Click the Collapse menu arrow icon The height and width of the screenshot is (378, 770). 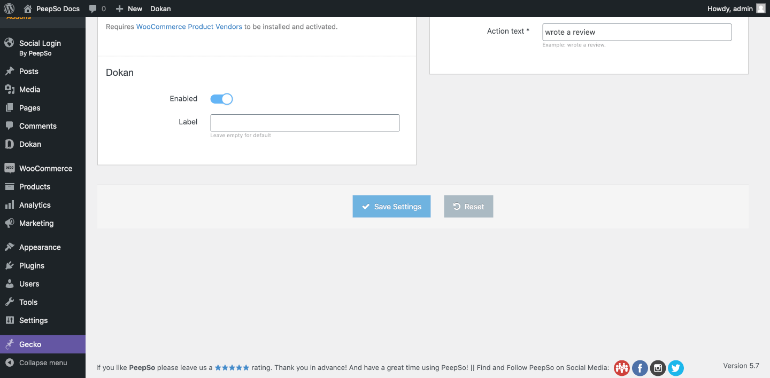(x=9, y=363)
